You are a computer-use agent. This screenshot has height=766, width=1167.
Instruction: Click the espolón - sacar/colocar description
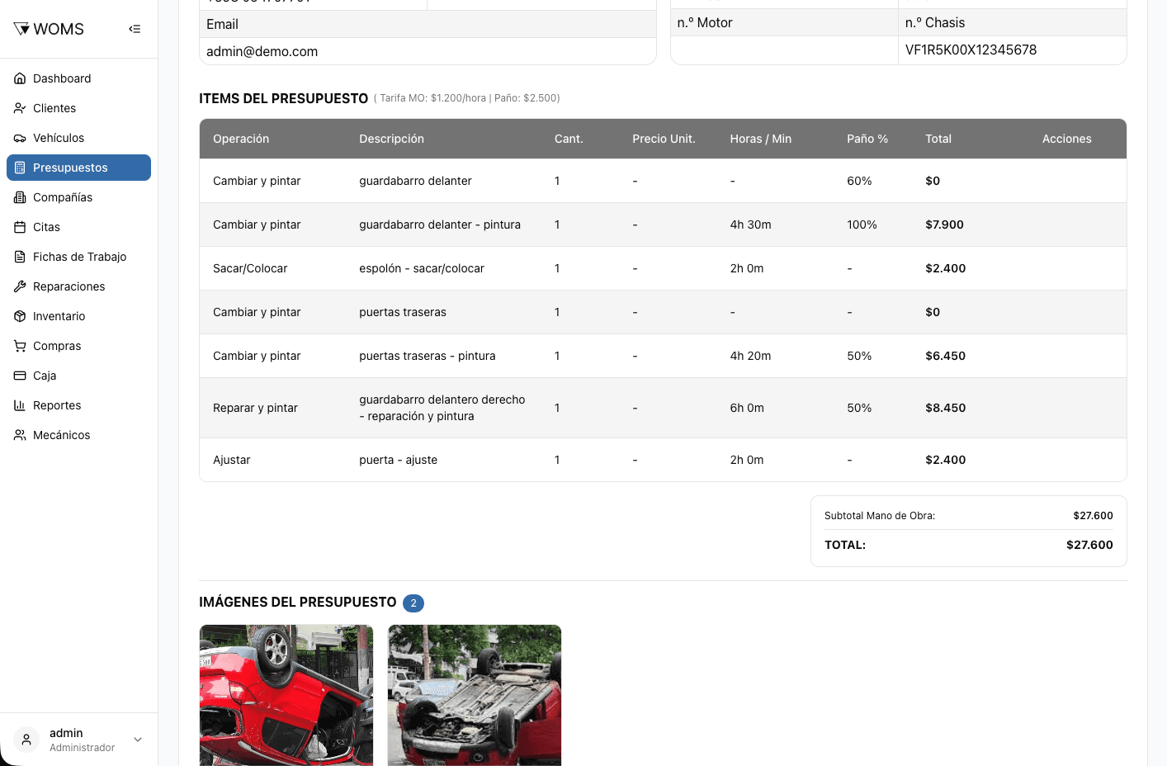tap(422, 268)
